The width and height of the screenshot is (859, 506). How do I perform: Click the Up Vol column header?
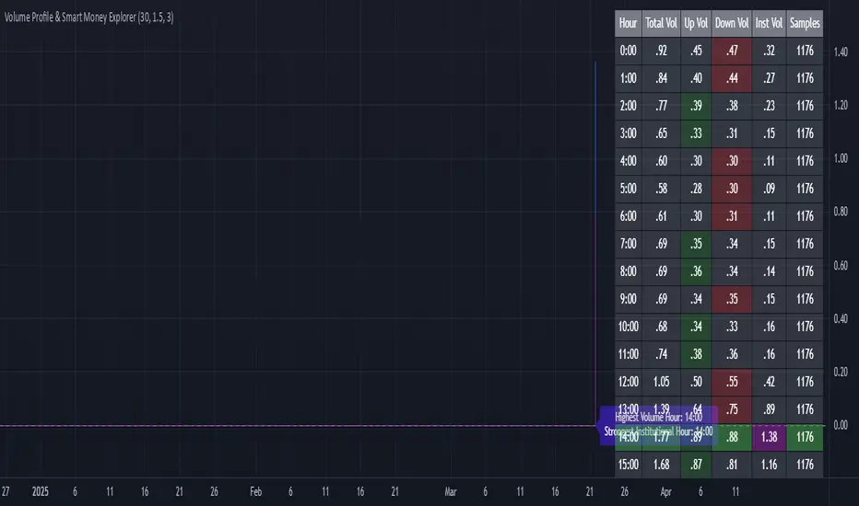696,23
